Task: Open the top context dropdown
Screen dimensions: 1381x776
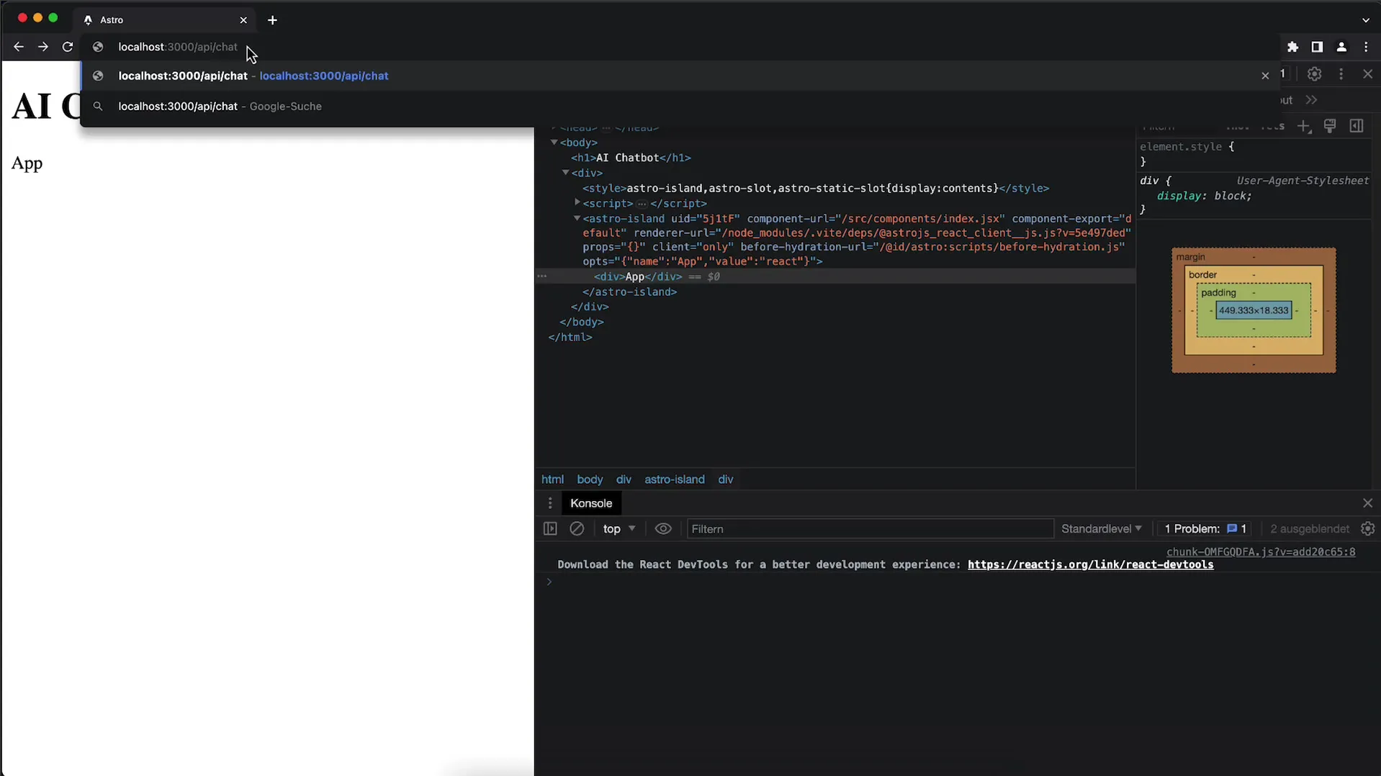Action: tap(619, 529)
